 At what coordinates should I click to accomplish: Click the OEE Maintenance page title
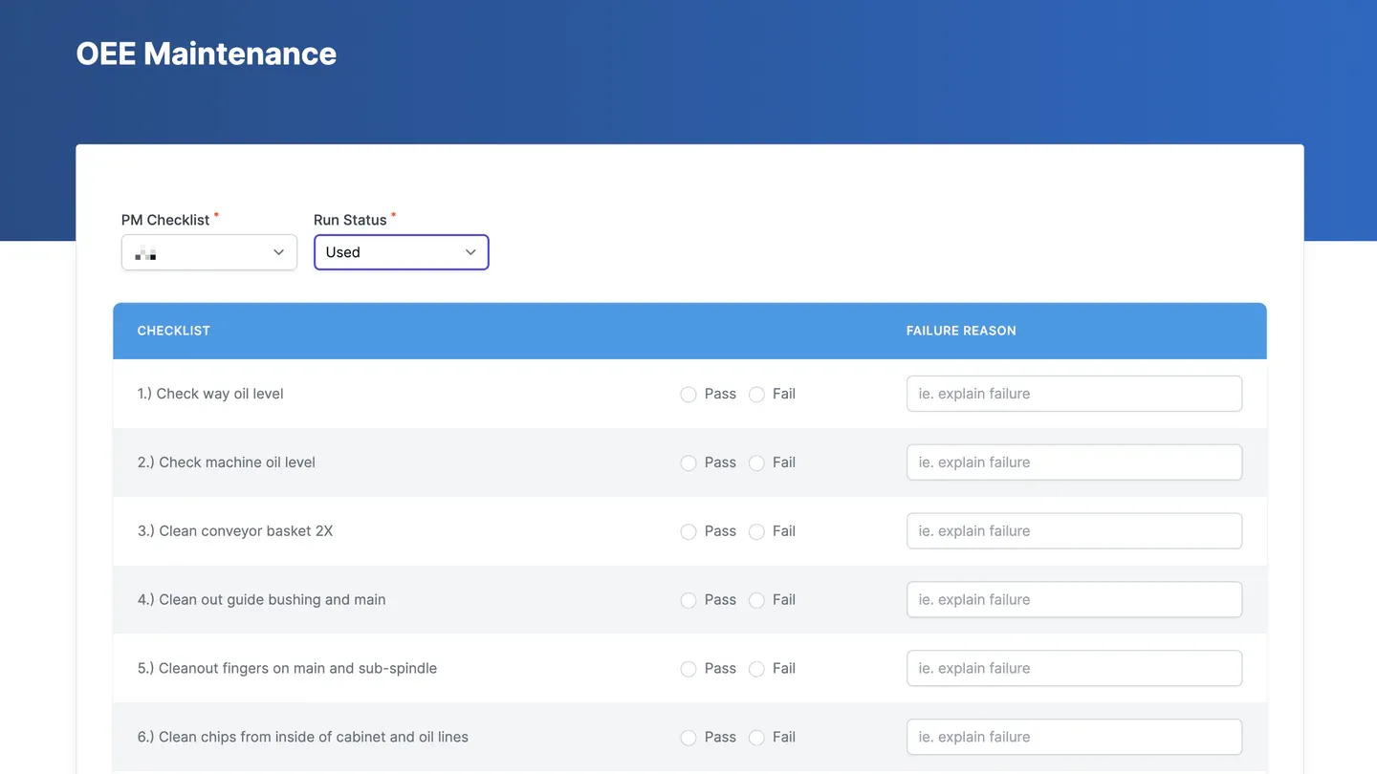click(x=207, y=54)
